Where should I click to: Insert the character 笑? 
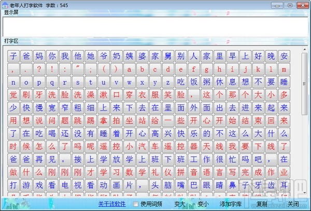point(168,95)
